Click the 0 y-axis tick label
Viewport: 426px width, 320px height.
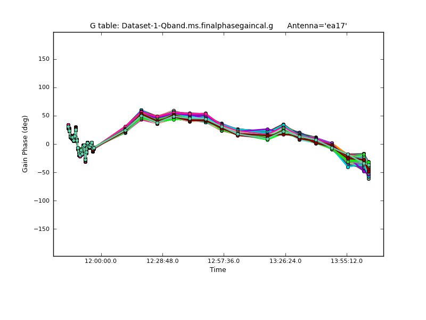(x=47, y=144)
